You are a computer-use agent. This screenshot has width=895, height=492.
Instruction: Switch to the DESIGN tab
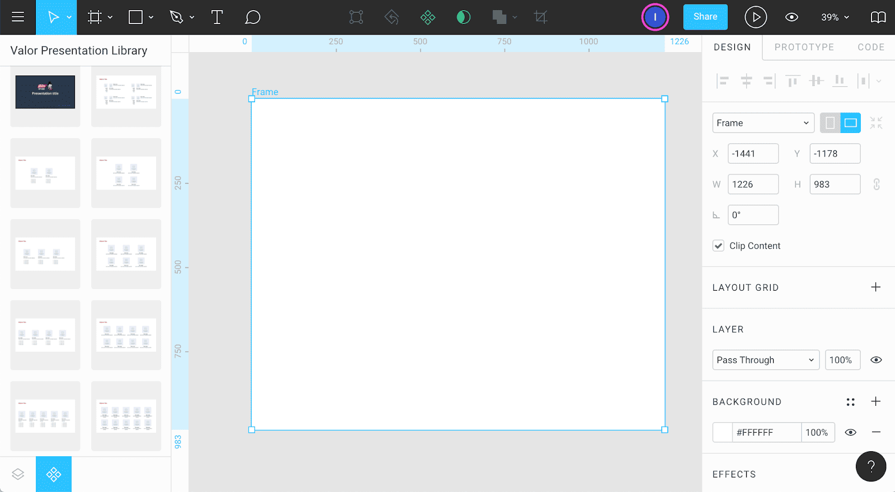click(732, 48)
